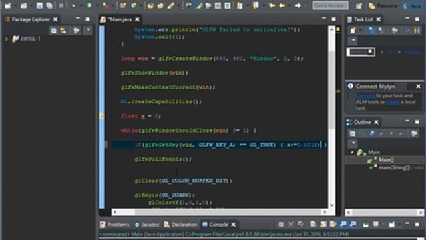Open the Outline view menu dropdown
Screen dimensions: 426x240
[353, 143]
